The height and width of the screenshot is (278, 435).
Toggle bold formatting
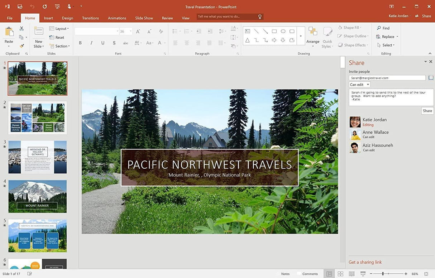pos(80,43)
